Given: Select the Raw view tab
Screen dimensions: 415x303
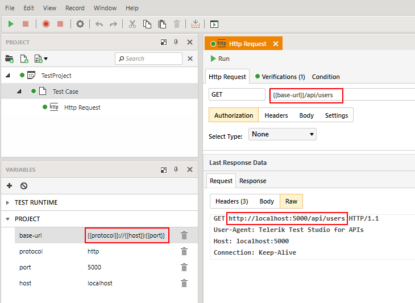Looking at the screenshot, I should (x=291, y=201).
